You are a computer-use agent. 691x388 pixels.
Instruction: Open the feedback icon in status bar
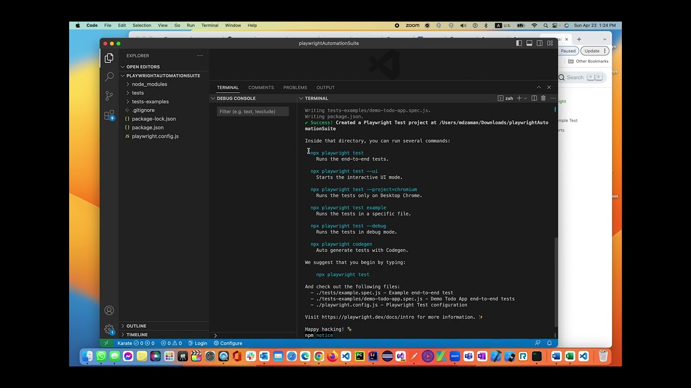[538, 343]
